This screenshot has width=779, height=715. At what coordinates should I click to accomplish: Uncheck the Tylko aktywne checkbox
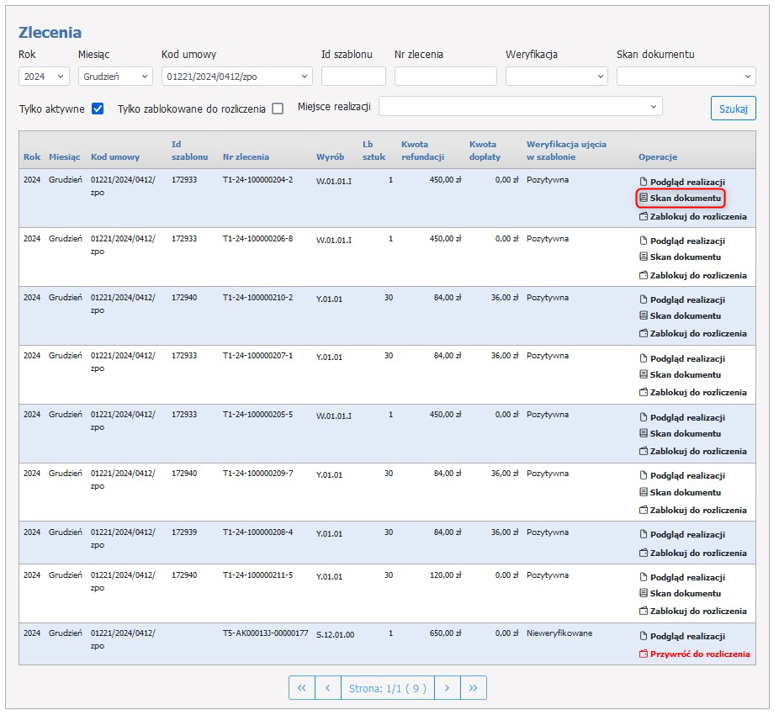pos(98,109)
